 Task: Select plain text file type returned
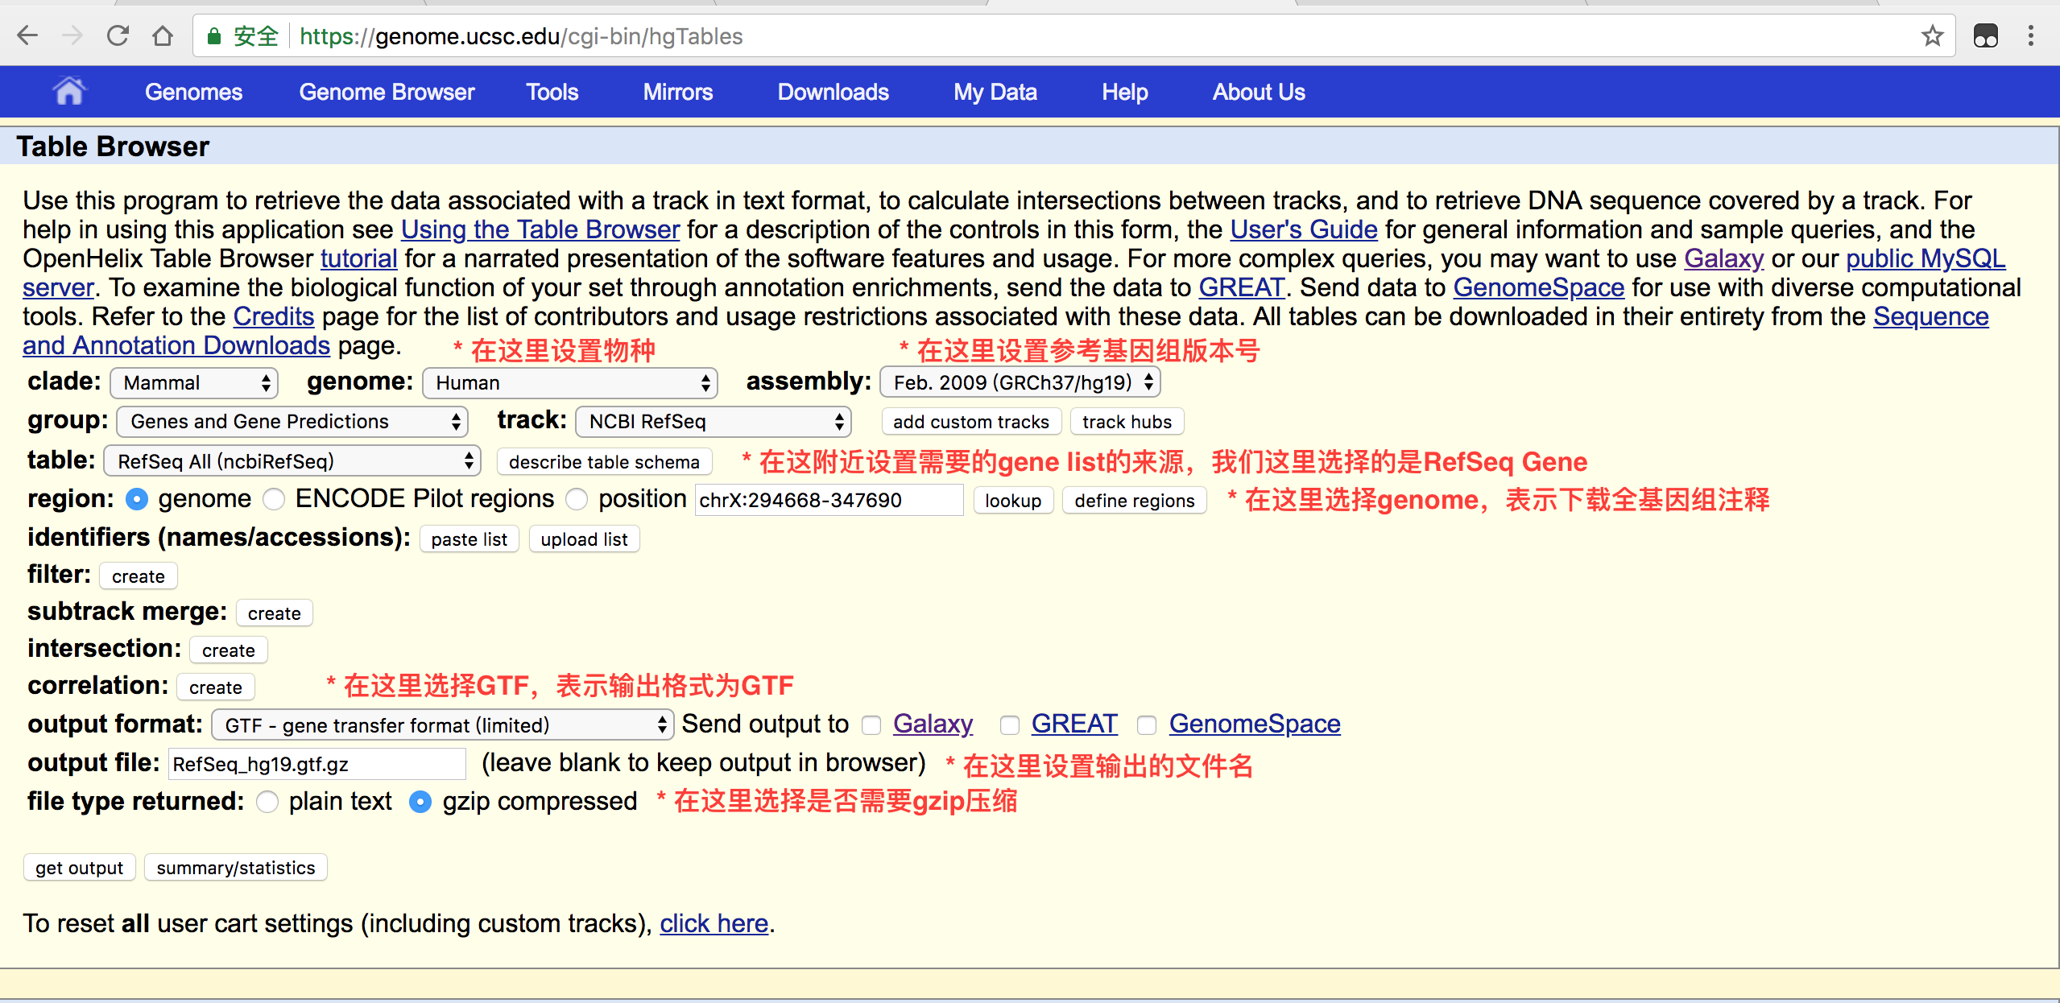coord(267,802)
